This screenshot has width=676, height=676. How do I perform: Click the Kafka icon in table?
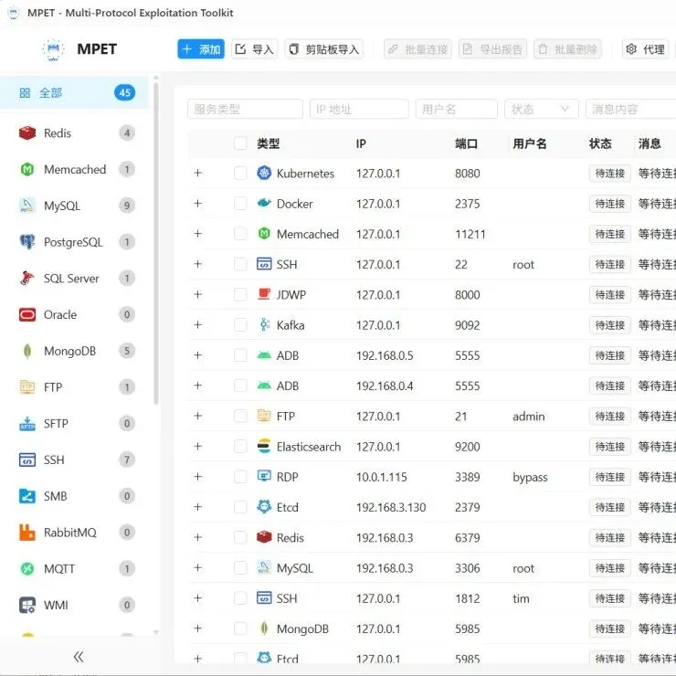[x=264, y=324]
